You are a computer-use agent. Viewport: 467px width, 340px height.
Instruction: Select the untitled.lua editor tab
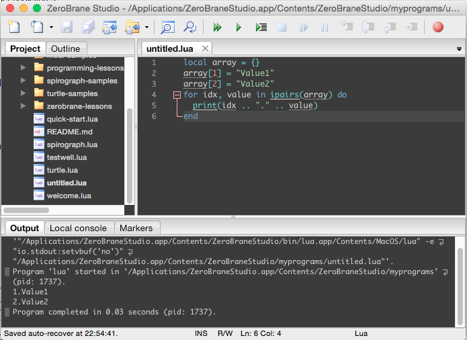pyautogui.click(x=170, y=48)
